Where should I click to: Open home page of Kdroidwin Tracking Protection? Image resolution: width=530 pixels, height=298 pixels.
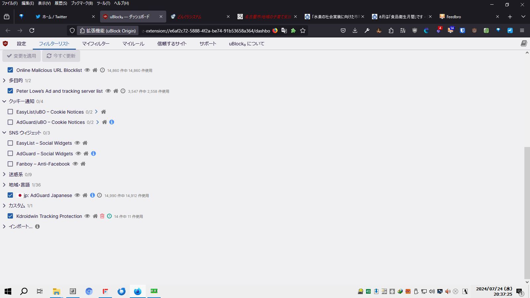pyautogui.click(x=95, y=216)
